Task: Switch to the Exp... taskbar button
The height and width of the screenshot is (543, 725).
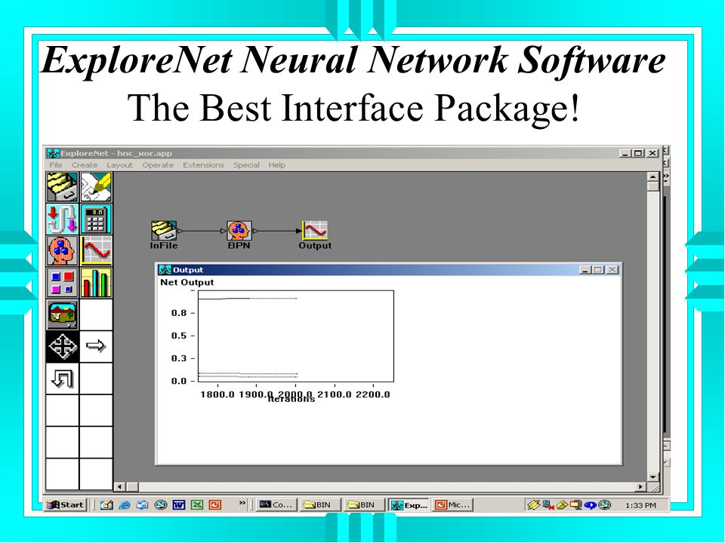Action: click(409, 505)
